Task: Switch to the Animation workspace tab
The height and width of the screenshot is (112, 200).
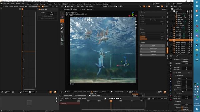Action: (72, 4)
